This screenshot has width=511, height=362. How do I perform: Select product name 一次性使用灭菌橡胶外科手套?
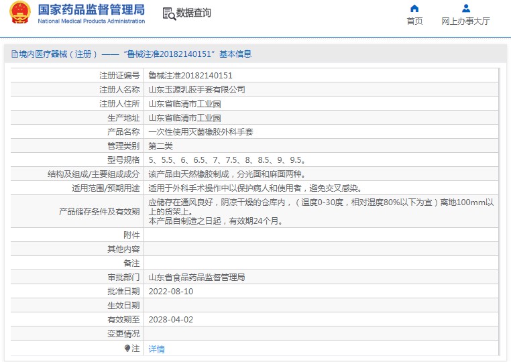[201, 132]
